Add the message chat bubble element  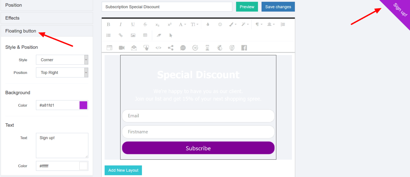[x=183, y=48]
